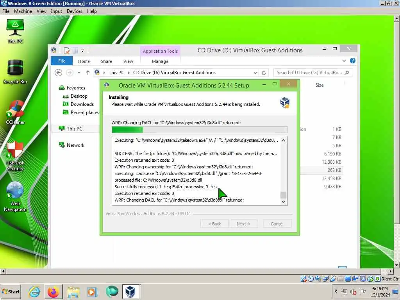Open the media player taskbar icon
The width and height of the screenshot is (400, 300).
[x=92, y=291]
